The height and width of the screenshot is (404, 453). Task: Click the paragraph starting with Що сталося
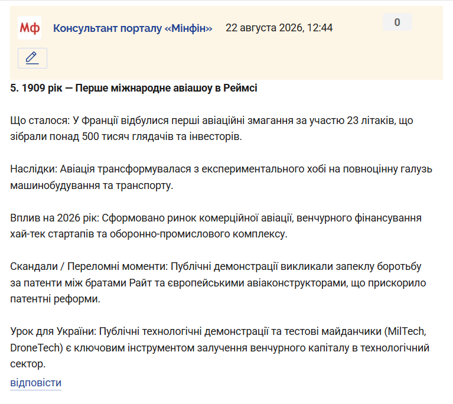pos(212,128)
